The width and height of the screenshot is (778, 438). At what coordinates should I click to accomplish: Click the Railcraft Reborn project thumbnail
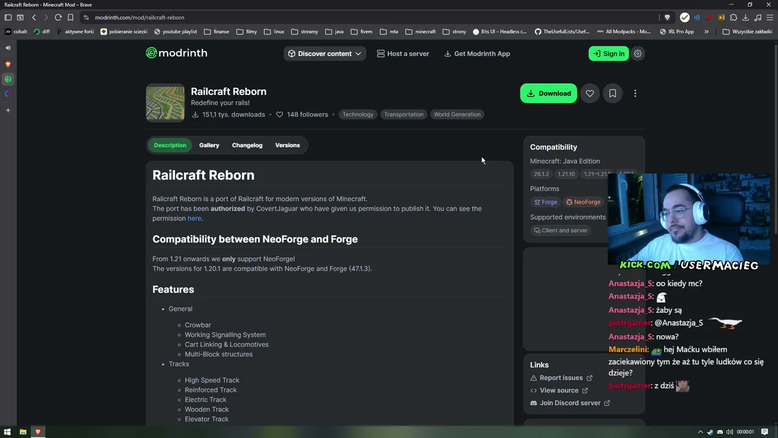tap(165, 103)
